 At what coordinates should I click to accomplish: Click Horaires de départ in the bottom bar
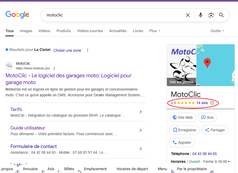click(132, 169)
